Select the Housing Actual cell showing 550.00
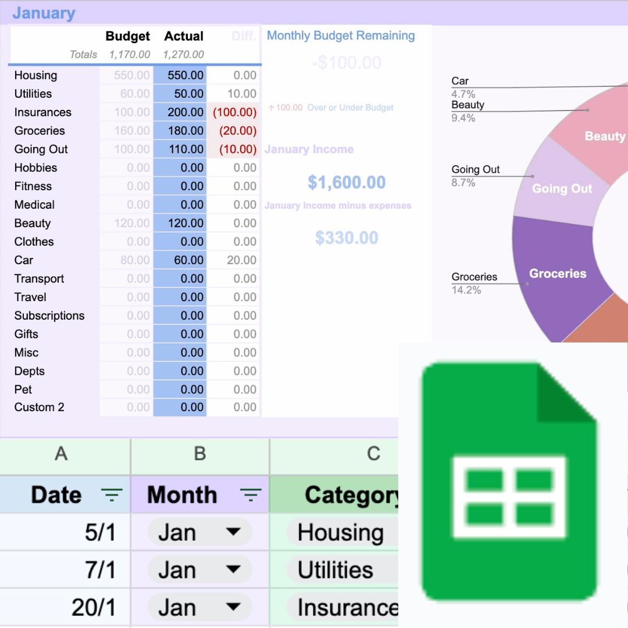The height and width of the screenshot is (628, 628). coord(179,75)
